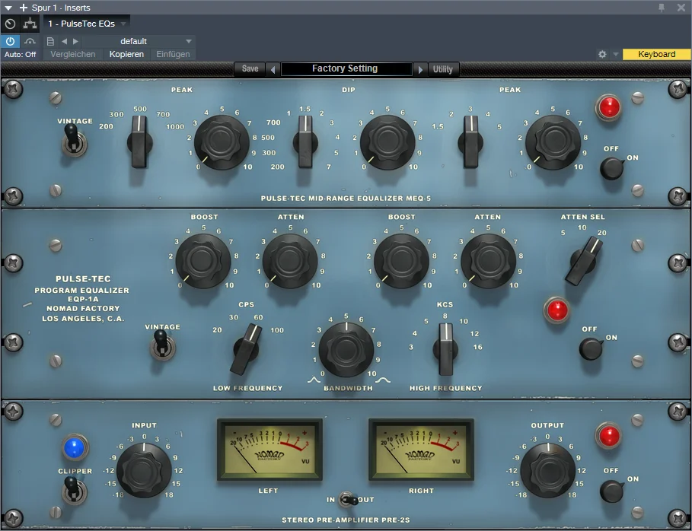Click the Input gain knob
The height and width of the screenshot is (531, 692).
(144, 470)
